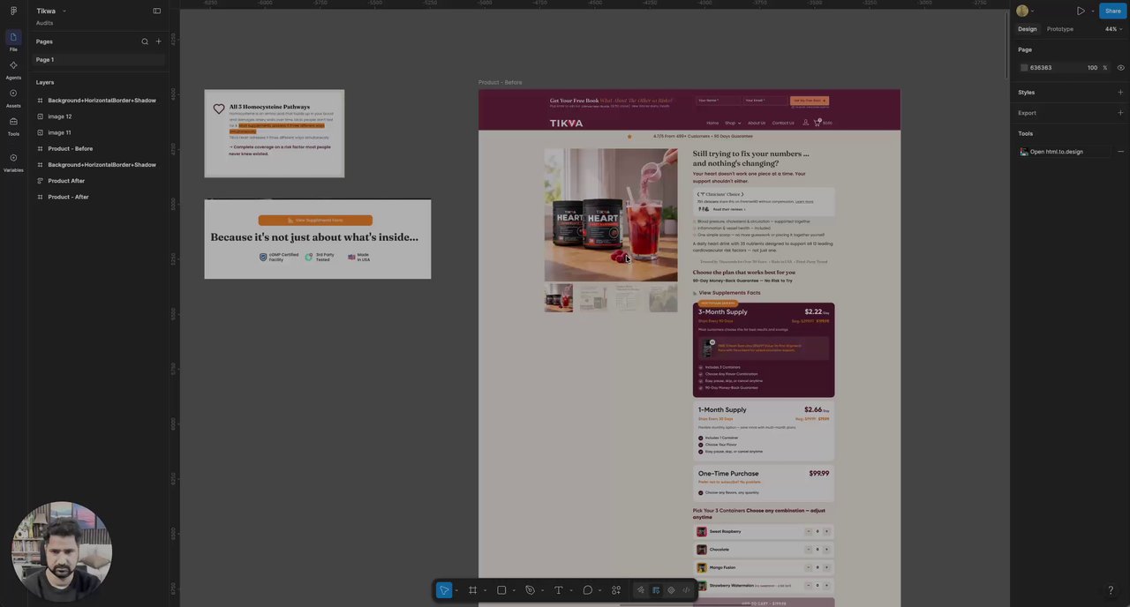1130x607 pixels.
Task: Click the All 3 Homocysteine Pathways image on canvas
Action: coord(275,133)
